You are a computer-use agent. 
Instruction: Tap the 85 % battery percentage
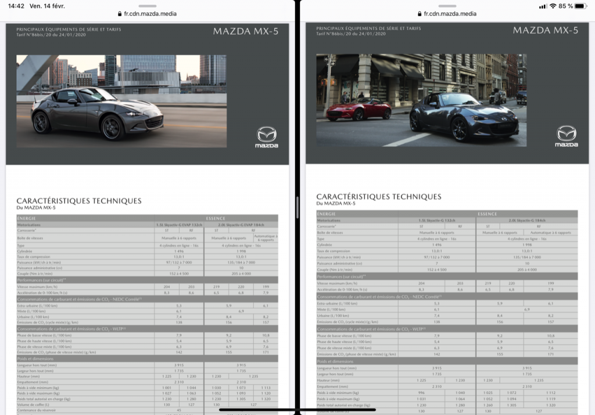565,6
